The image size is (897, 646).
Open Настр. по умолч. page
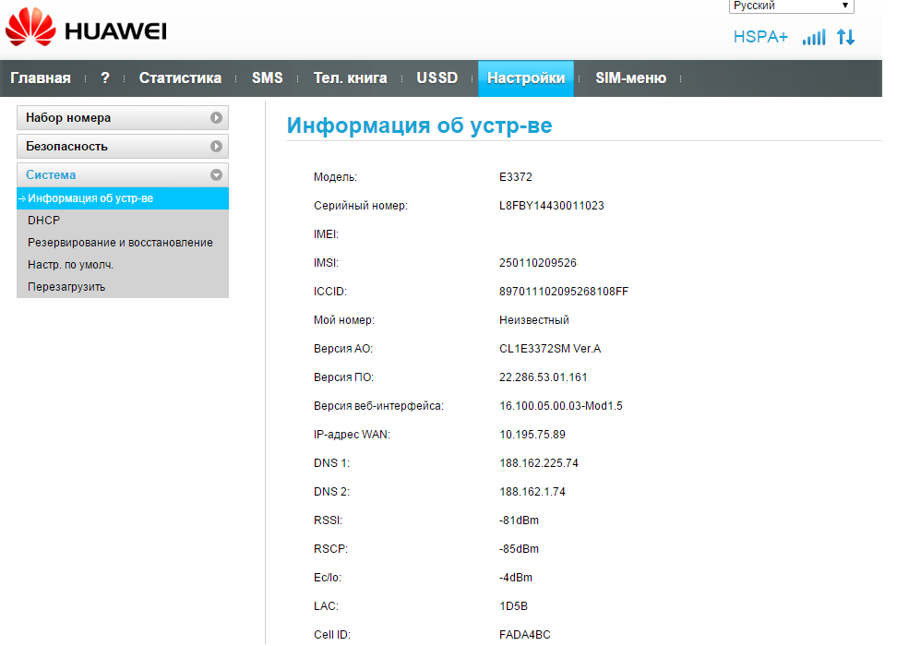tap(70, 265)
